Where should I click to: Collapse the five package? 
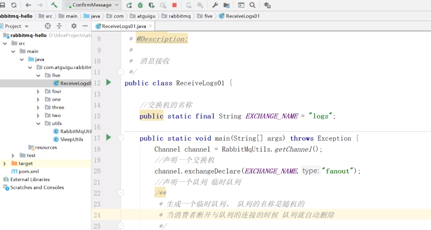pyautogui.click(x=38, y=75)
